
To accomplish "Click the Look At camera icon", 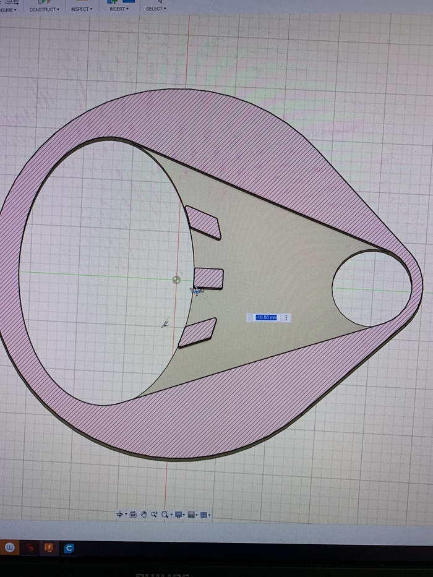I will (x=133, y=514).
